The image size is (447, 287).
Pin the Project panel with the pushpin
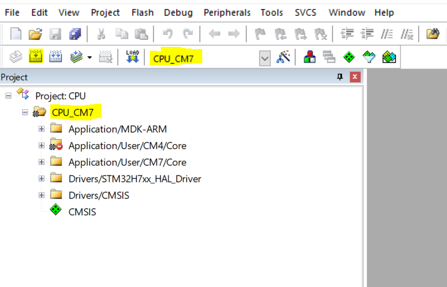pos(340,77)
